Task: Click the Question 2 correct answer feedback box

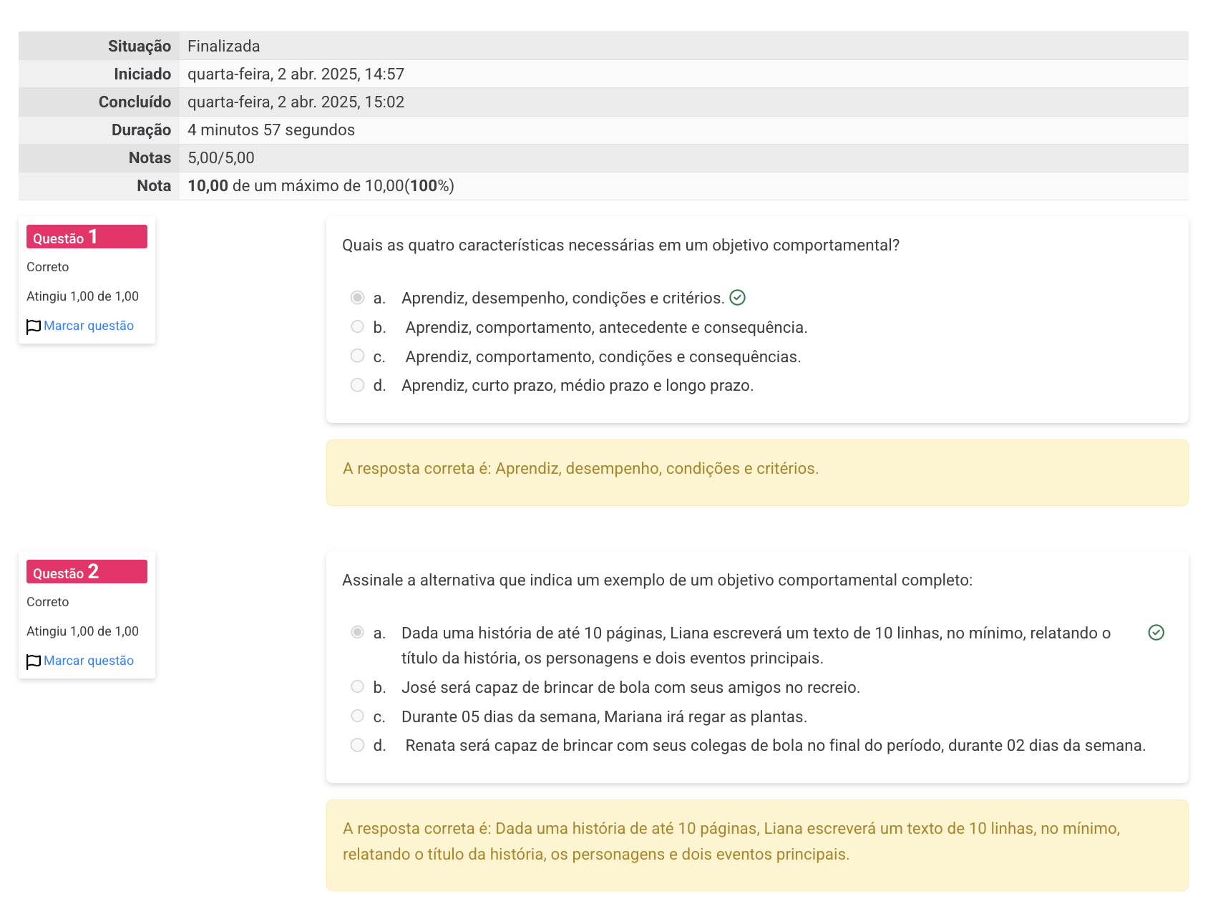Action: [x=757, y=845]
